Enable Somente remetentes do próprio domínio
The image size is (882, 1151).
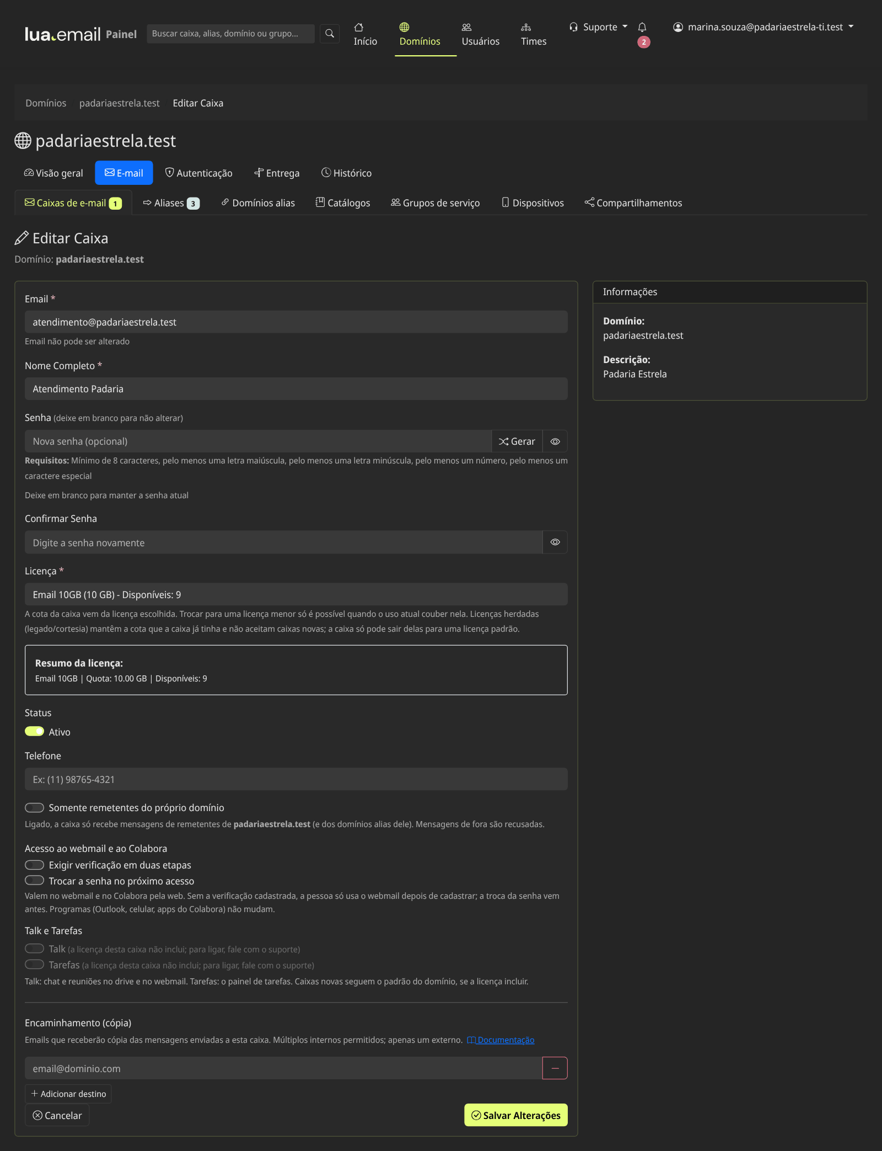[34, 808]
